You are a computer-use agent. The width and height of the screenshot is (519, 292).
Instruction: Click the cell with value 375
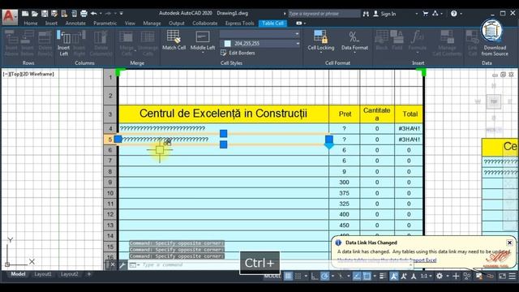pos(344,193)
